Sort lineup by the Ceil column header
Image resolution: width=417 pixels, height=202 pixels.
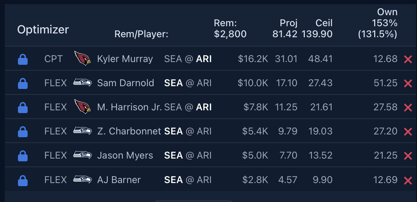tap(324, 23)
